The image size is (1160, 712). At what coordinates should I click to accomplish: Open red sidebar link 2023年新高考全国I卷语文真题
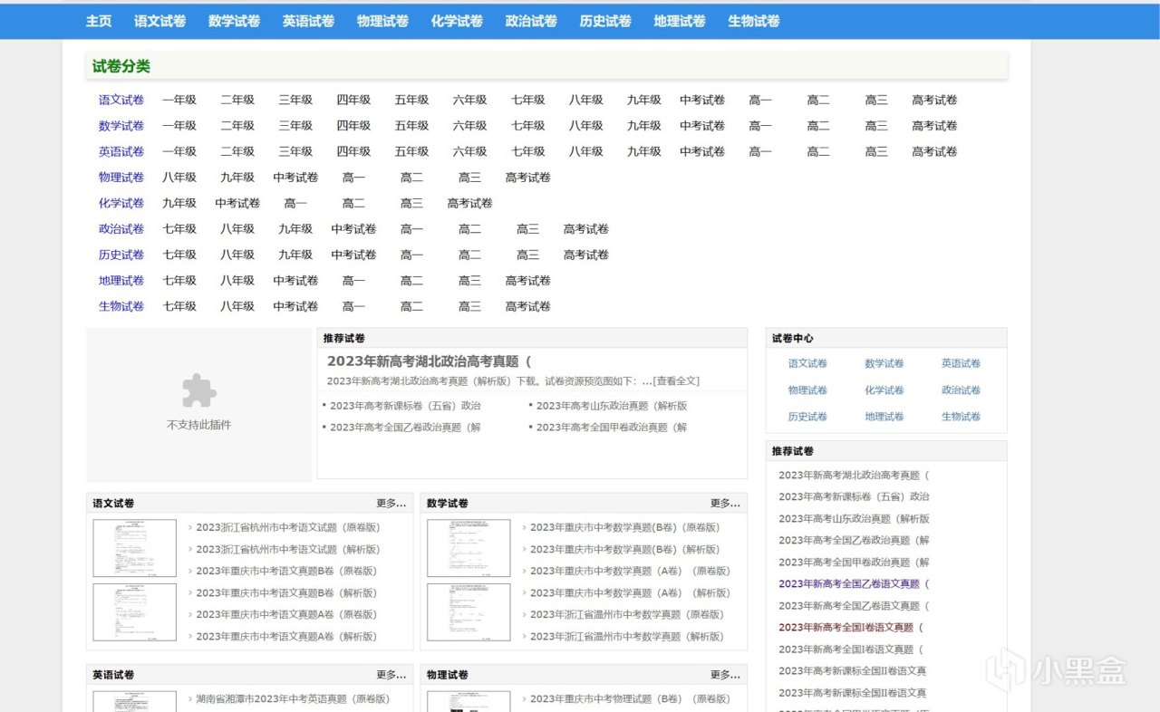click(850, 627)
